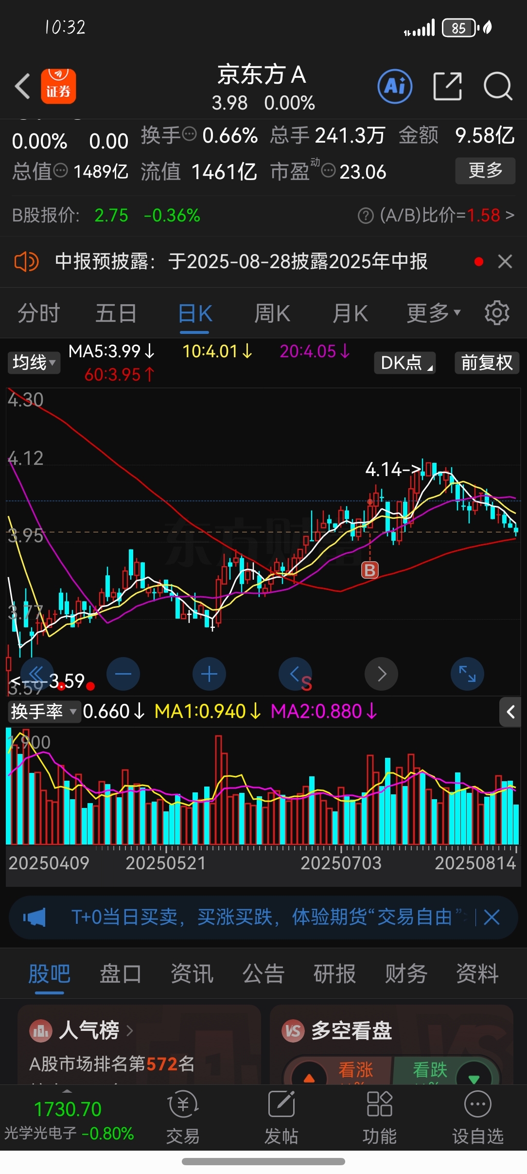Tap the VS 多空看盘 icon
The image size is (527, 1174).
[293, 1030]
